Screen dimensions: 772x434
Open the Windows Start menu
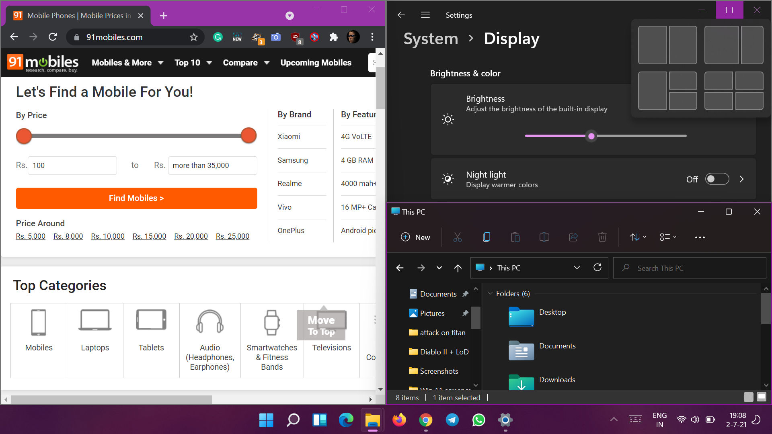point(266,420)
